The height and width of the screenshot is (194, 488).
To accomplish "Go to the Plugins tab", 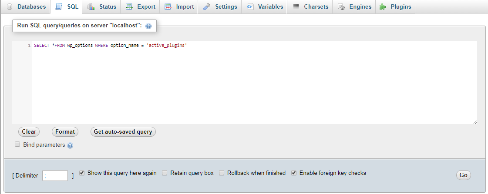I will (396, 7).
